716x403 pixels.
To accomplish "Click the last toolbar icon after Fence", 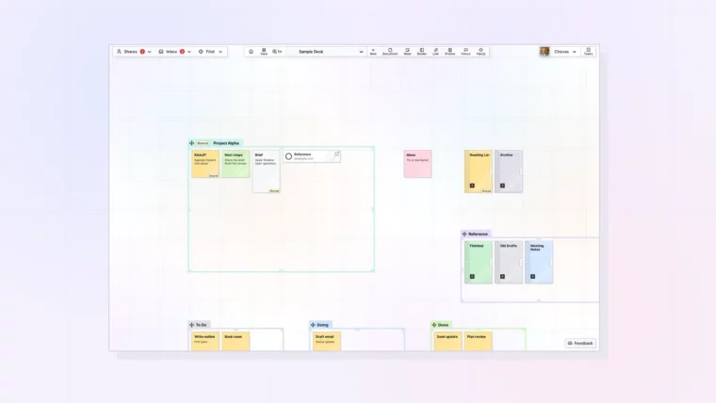I will pos(480,52).
